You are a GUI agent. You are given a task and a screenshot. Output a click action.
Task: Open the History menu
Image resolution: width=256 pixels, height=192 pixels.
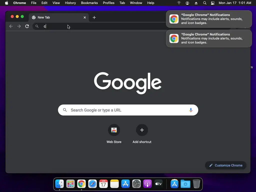(x=70, y=3)
